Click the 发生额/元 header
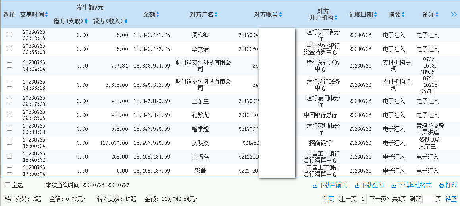 90,8
